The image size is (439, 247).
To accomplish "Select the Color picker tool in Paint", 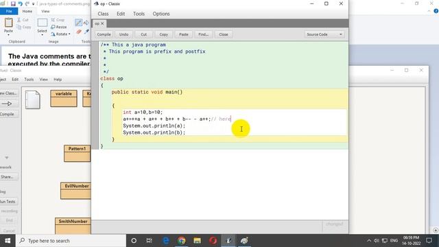I will pos(87,32).
